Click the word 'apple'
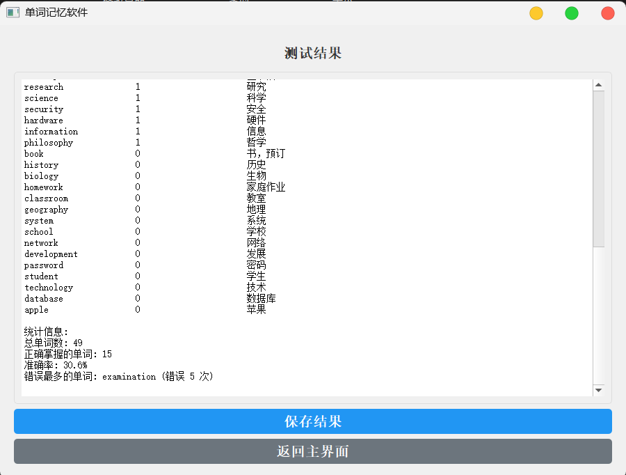The height and width of the screenshot is (475, 626). [36, 310]
